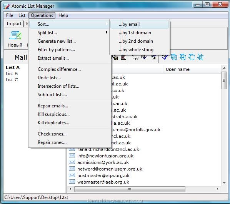Click the horizontal scrollbar thumb

(x=130, y=189)
